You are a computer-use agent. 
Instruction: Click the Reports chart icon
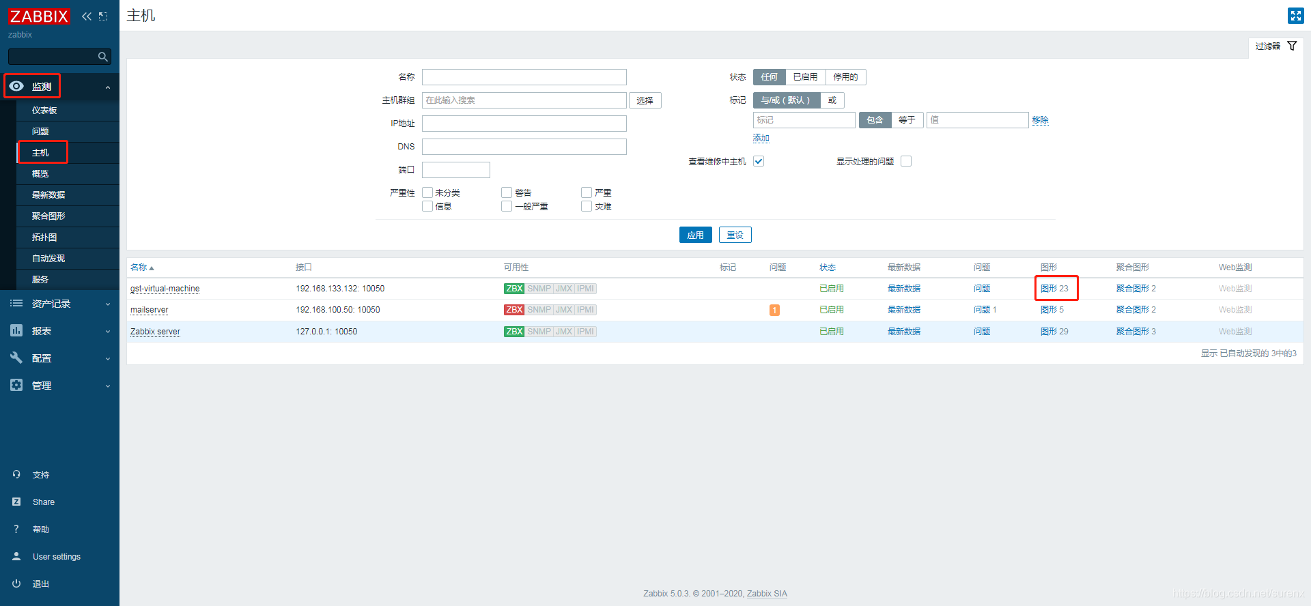coord(16,330)
